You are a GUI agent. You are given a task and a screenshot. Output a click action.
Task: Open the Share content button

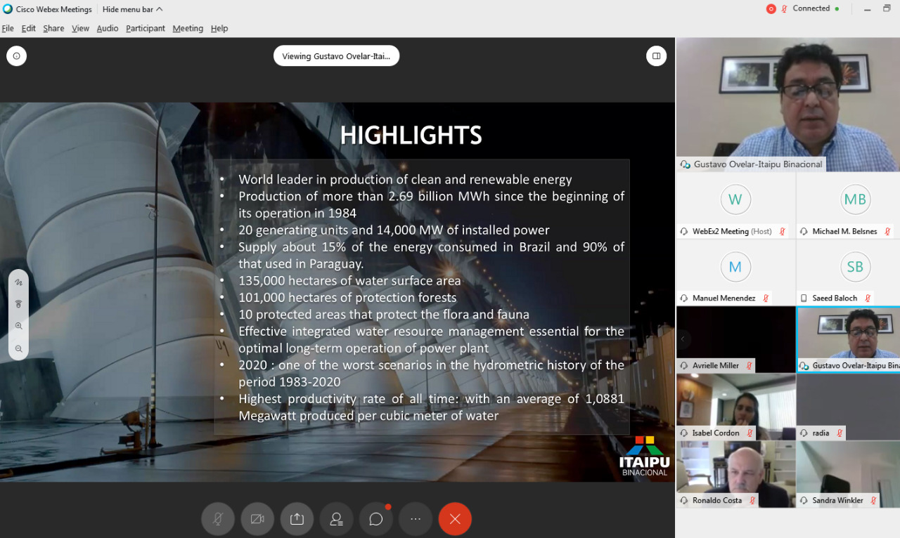click(297, 519)
